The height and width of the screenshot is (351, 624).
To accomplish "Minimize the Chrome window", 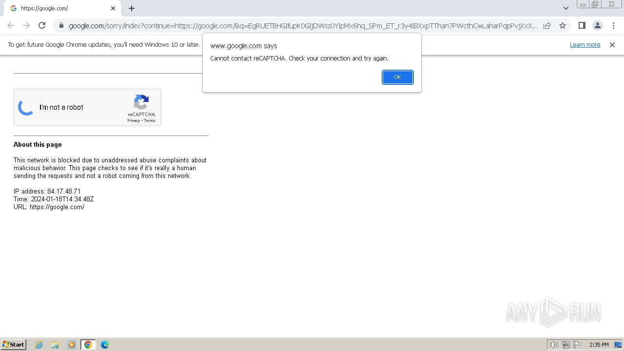I will click(583, 4).
